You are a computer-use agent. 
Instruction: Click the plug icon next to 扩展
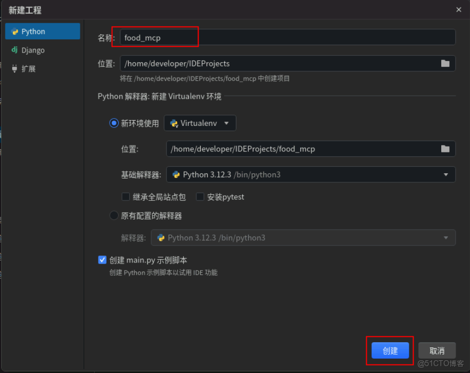tap(14, 69)
